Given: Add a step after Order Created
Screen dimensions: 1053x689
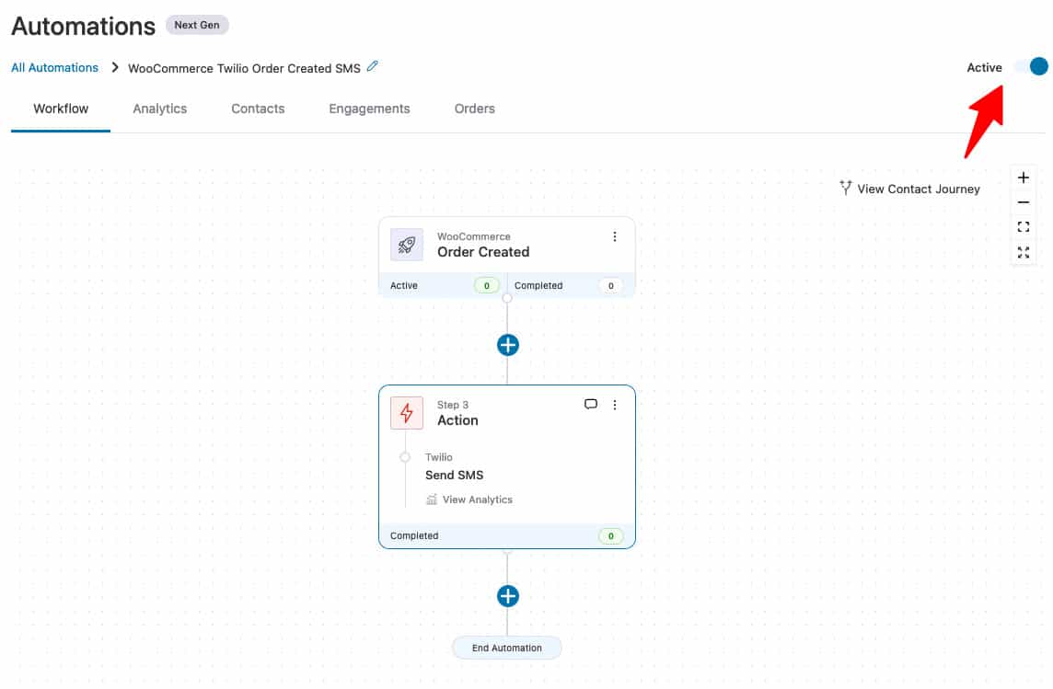Looking at the screenshot, I should (508, 345).
